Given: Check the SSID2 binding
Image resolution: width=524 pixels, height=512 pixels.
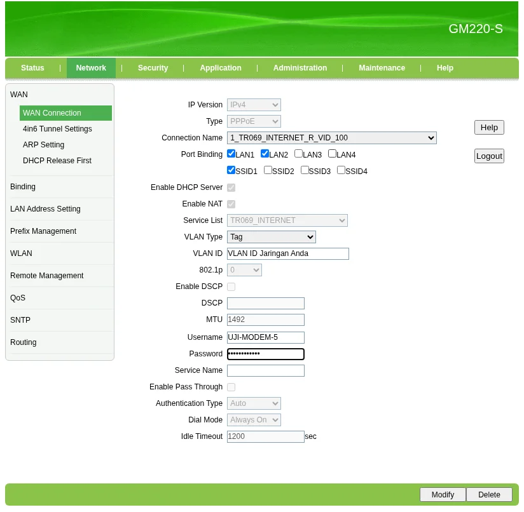Looking at the screenshot, I should (268, 170).
